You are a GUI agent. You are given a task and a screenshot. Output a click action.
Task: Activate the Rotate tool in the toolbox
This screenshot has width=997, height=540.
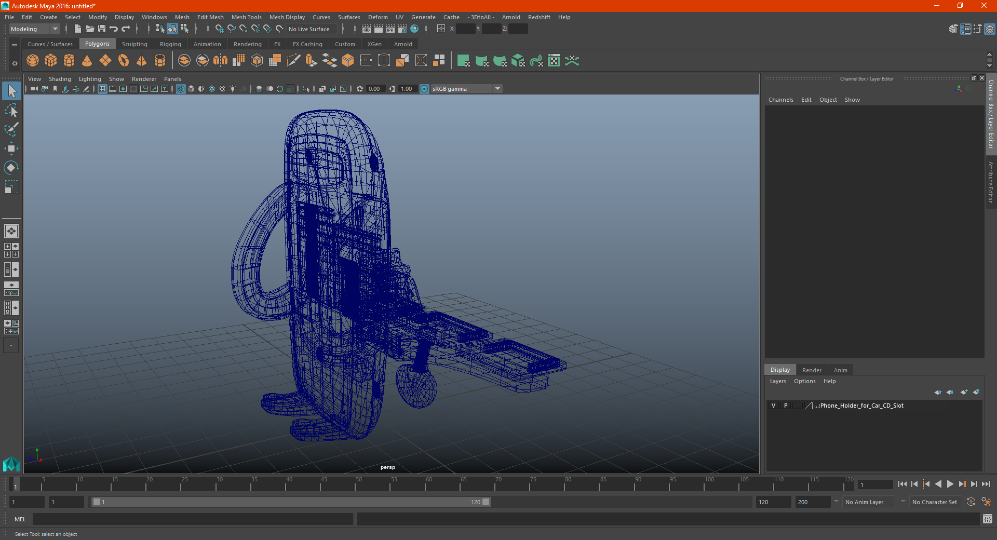(11, 168)
